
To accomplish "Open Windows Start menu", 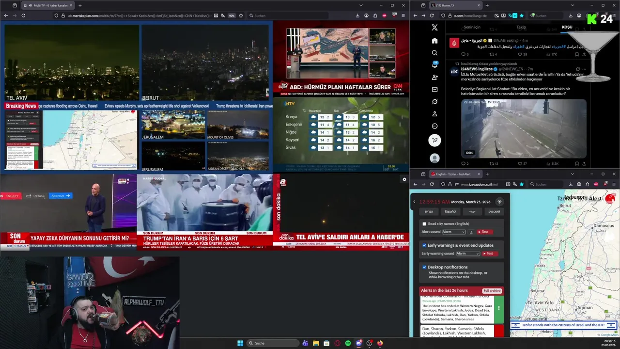I will point(240,343).
